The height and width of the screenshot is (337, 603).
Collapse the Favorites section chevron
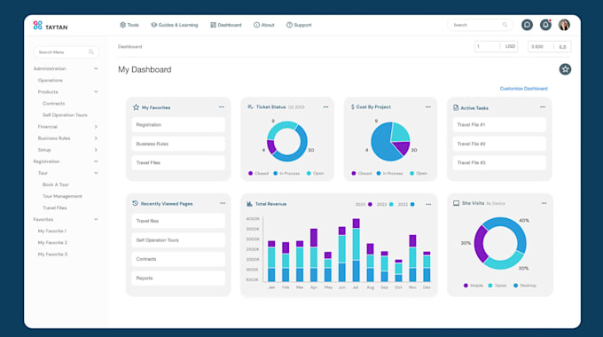pos(96,219)
